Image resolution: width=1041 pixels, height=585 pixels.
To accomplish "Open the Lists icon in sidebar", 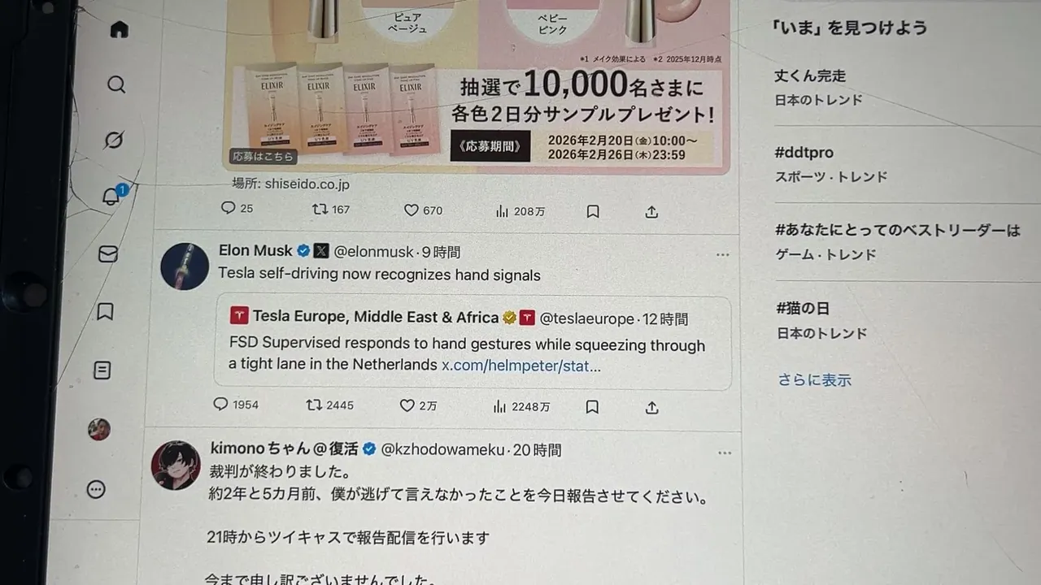I will pyautogui.click(x=102, y=370).
